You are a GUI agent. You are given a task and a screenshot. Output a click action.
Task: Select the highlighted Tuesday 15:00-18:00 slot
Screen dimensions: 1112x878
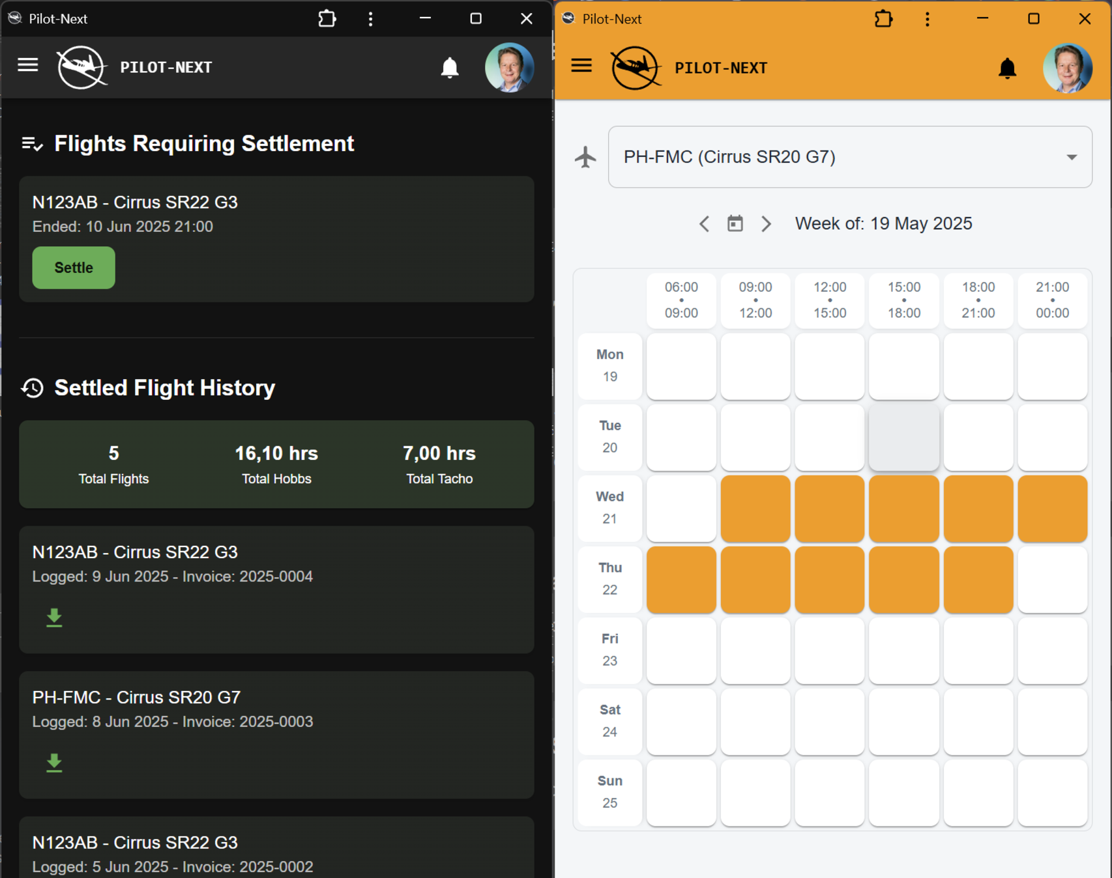(x=903, y=437)
